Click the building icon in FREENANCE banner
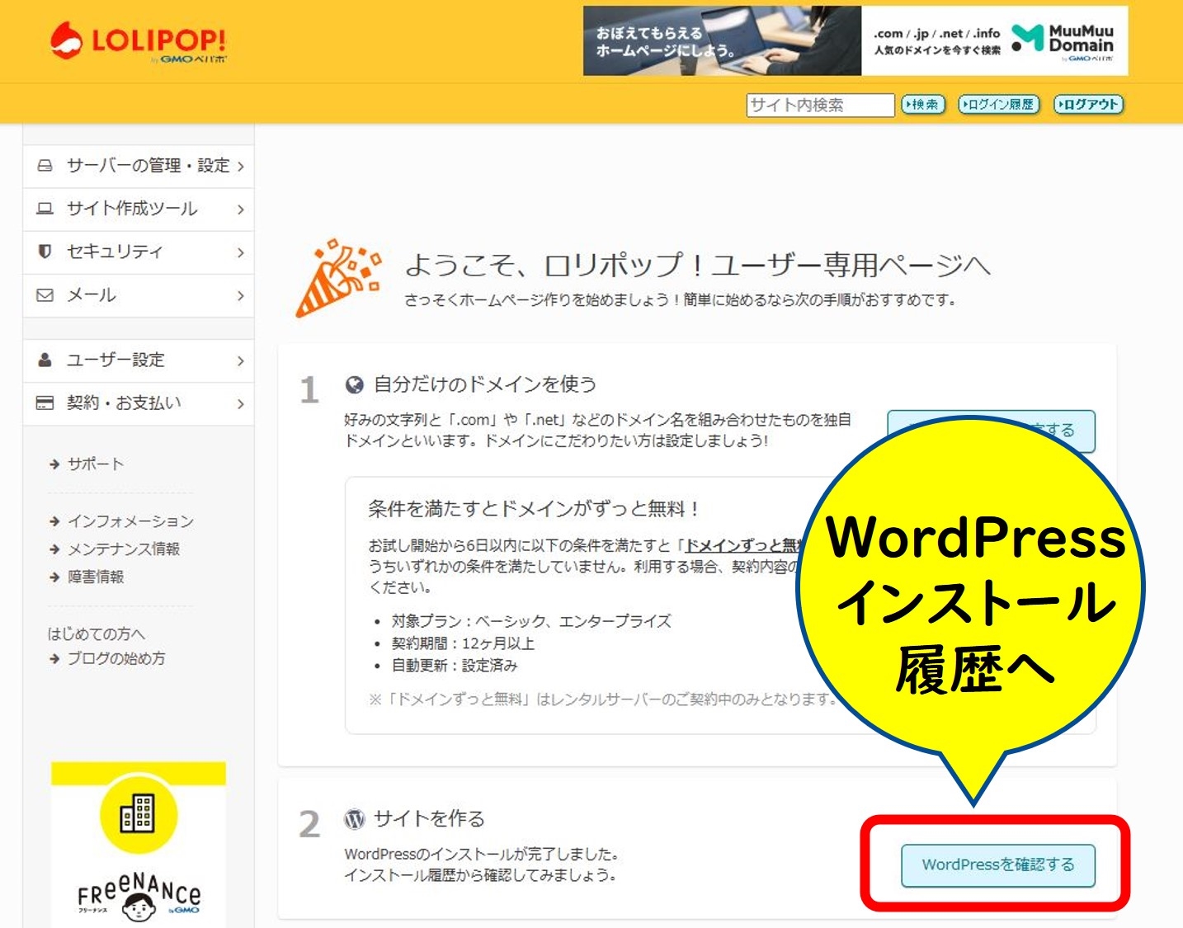The height and width of the screenshot is (928, 1183). coord(138,814)
